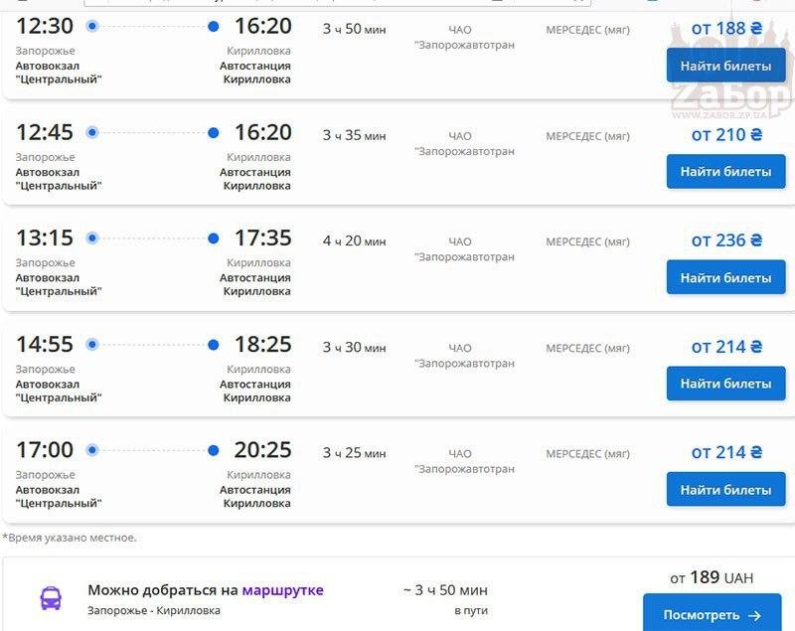
Task: Click the purple minibus icon
Action: click(50, 598)
